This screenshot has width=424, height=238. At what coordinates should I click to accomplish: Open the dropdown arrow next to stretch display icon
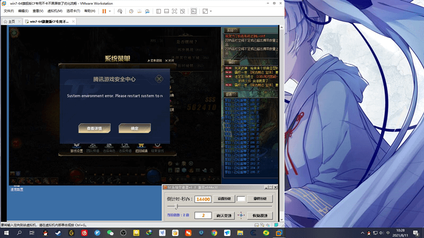tap(210, 11)
